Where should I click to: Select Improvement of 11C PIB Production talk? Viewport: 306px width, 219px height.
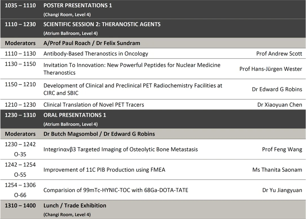104,170
